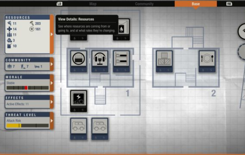
Task: Select the power generator facility icon
Action: pyautogui.click(x=78, y=101)
